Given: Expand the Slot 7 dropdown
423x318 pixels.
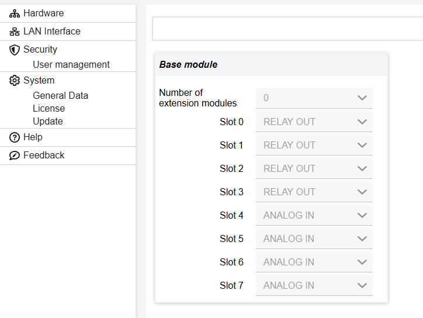Looking at the screenshot, I should 314,285.
